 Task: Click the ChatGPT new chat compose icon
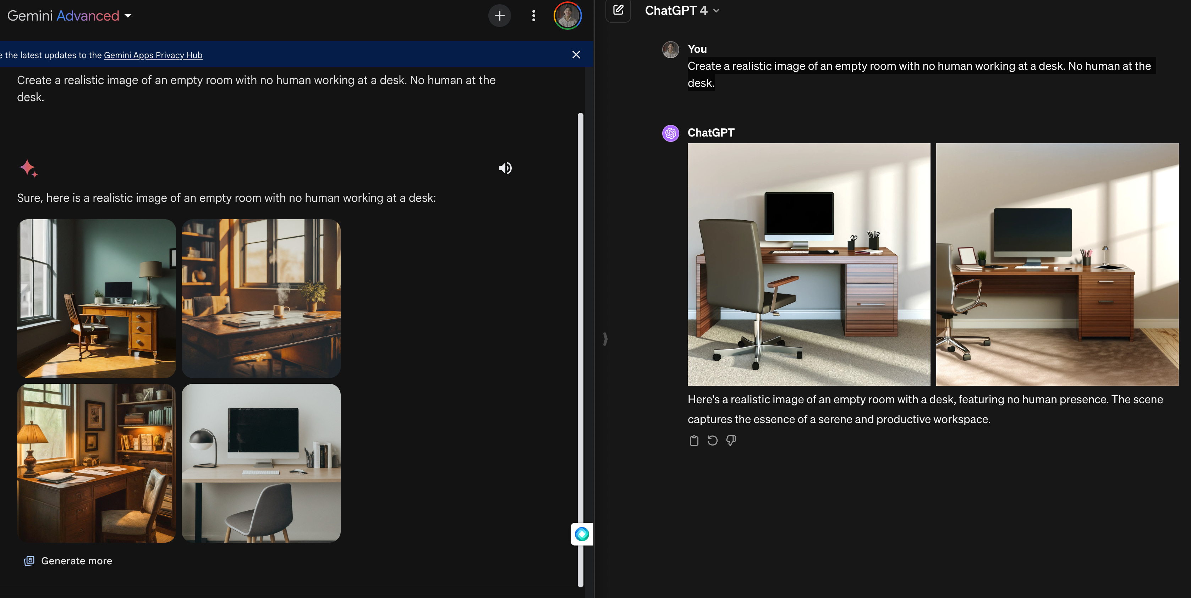(x=618, y=10)
